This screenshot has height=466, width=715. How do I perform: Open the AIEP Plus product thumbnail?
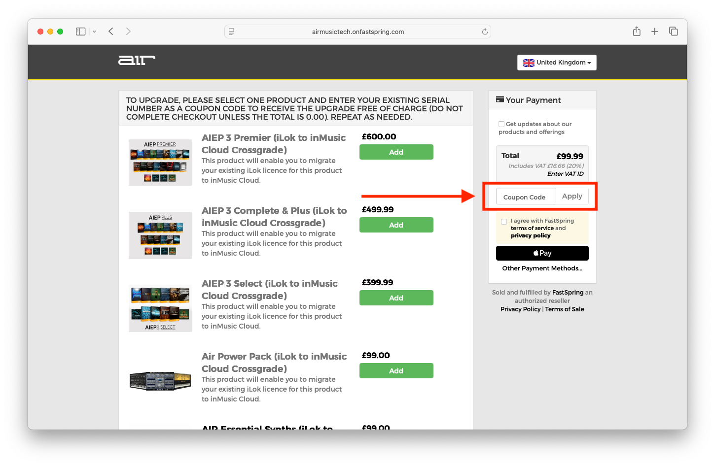(160, 235)
